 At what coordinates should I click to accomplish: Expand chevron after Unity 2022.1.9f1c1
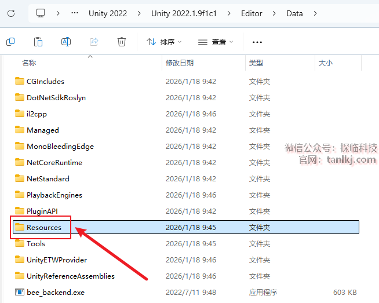[x=229, y=13]
